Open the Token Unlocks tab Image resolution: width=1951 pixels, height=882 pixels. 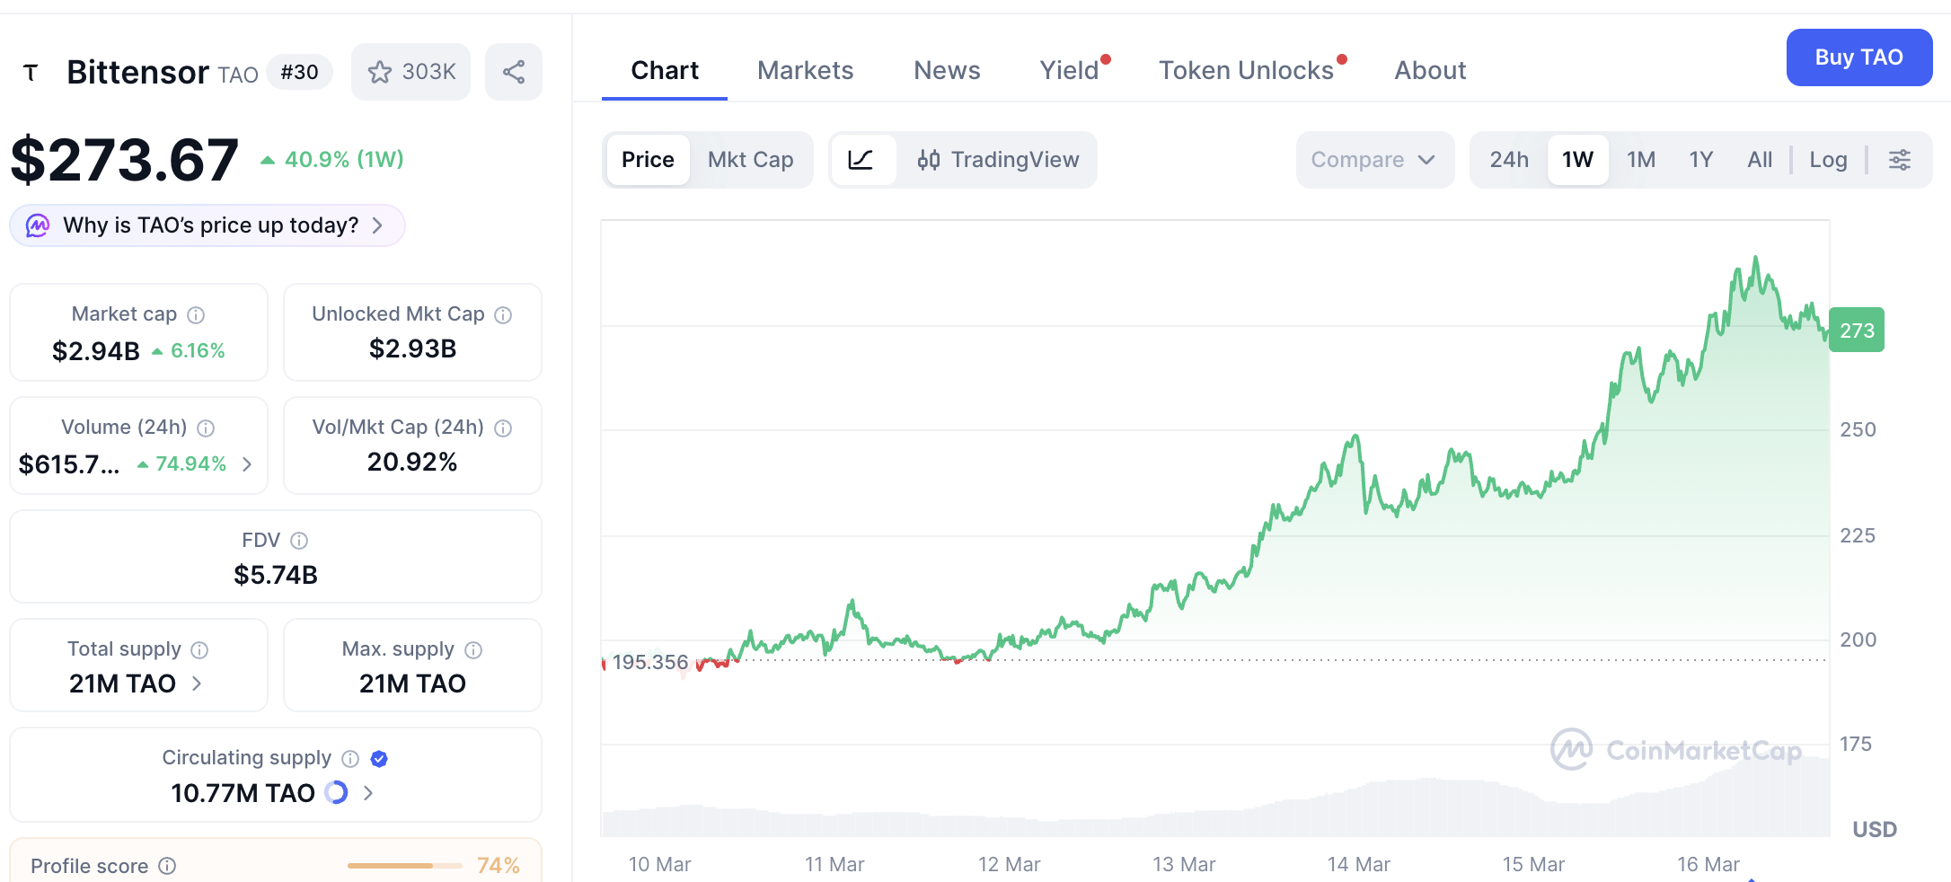[x=1246, y=70]
